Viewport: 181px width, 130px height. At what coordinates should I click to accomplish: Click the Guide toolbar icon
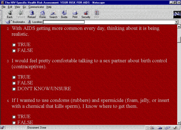64,14
